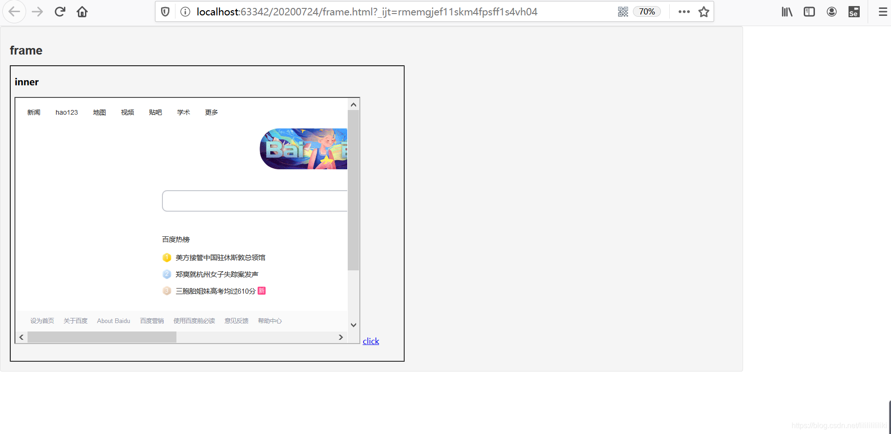
Task: Click the QR code icon in address bar
Action: pos(623,12)
